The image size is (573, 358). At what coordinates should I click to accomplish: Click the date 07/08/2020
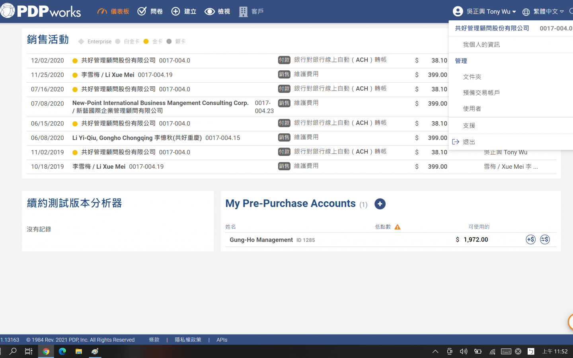coord(47,103)
